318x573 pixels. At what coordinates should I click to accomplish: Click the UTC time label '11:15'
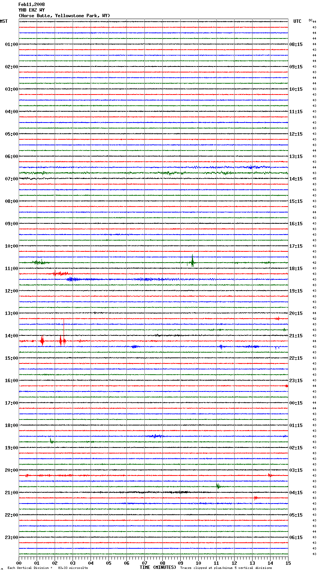pyautogui.click(x=296, y=112)
